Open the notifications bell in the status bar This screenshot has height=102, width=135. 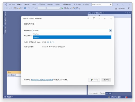tap(126, 97)
